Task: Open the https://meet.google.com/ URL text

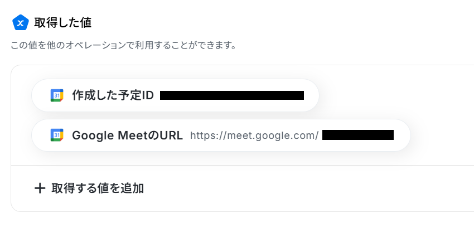Action: (x=254, y=135)
